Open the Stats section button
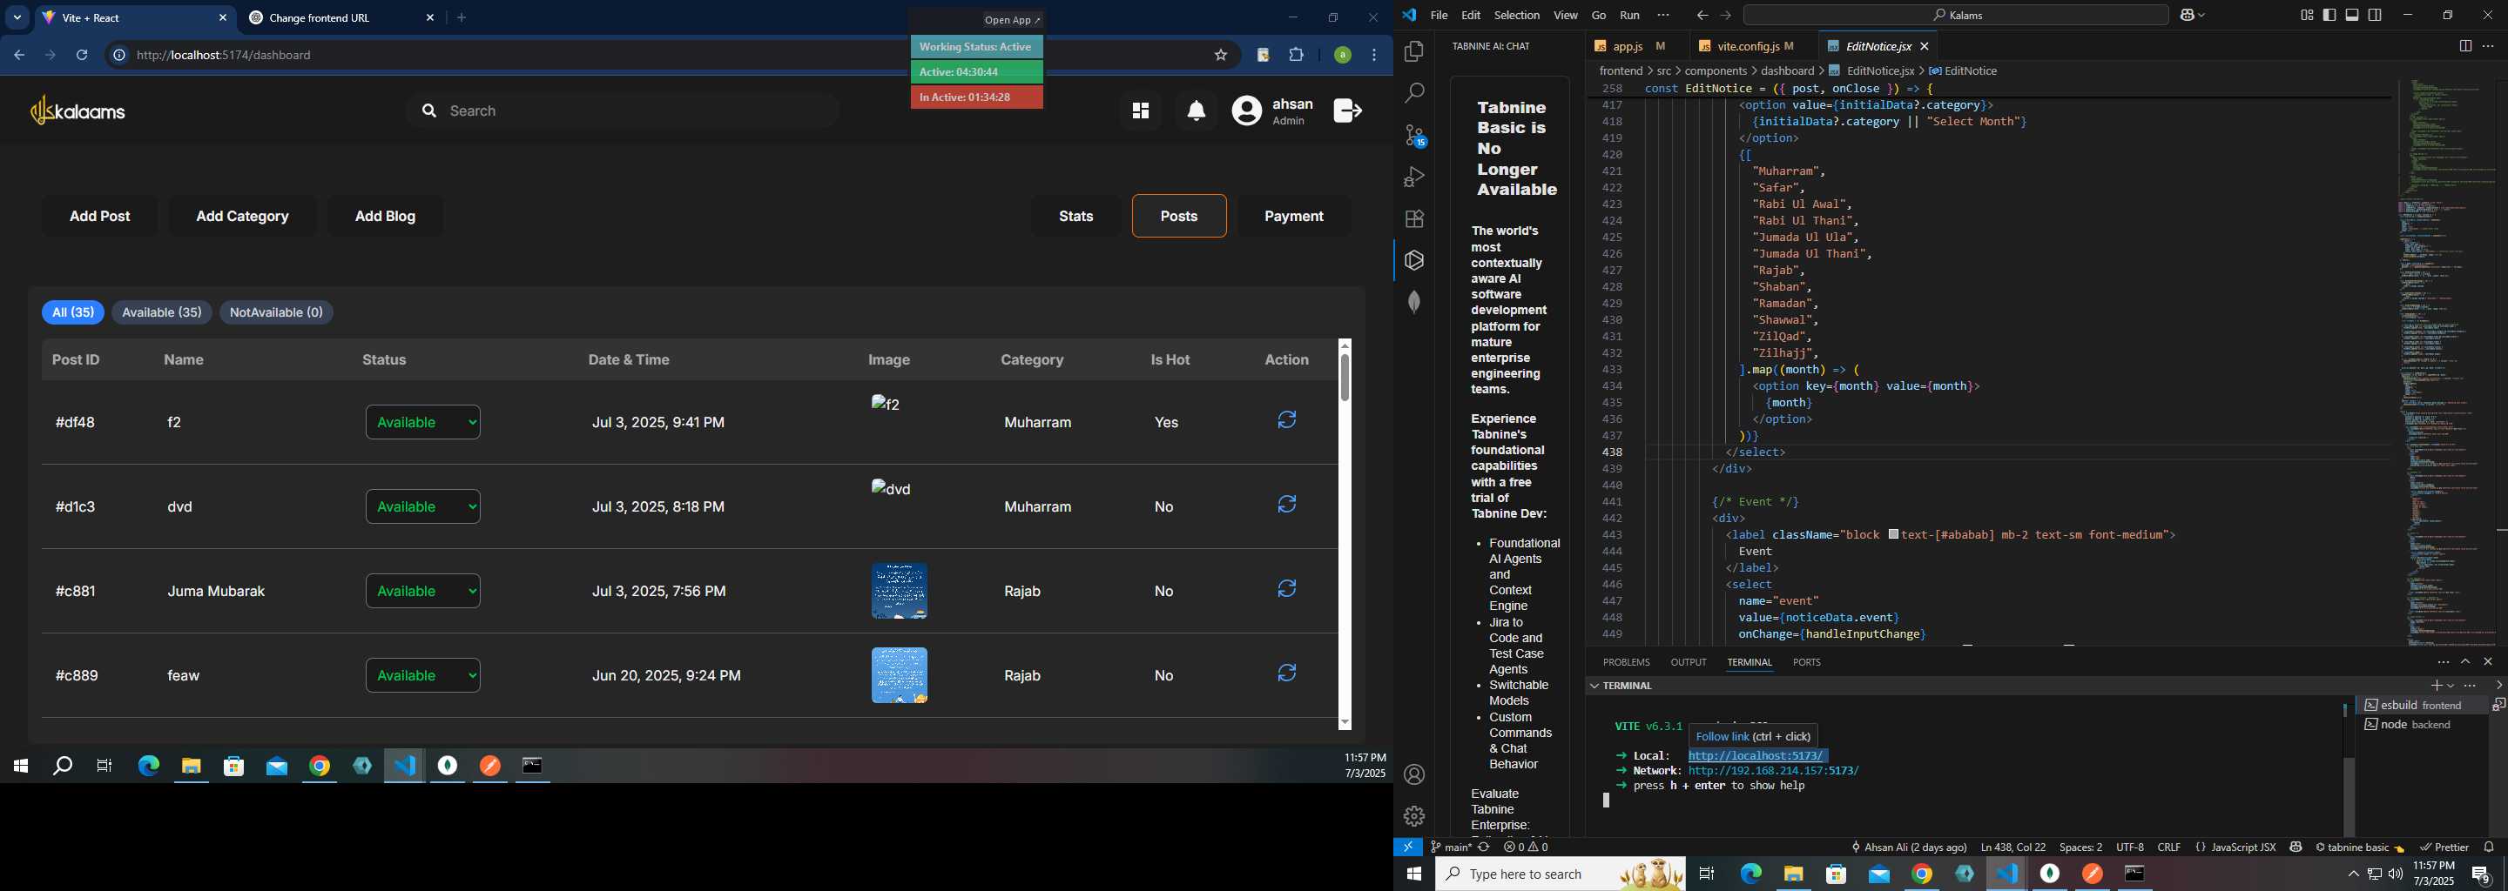Screen dimensions: 2508x891 pos(1075,216)
